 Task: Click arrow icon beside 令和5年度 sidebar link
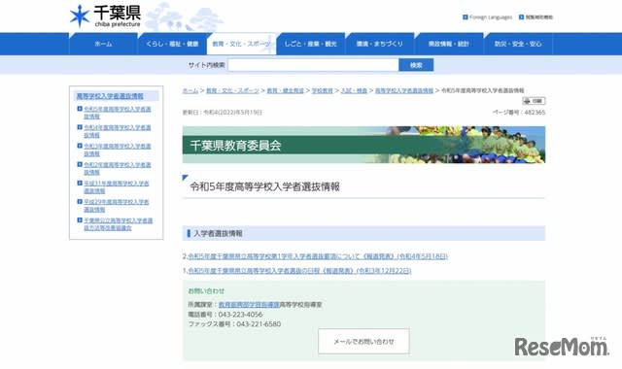click(x=80, y=109)
